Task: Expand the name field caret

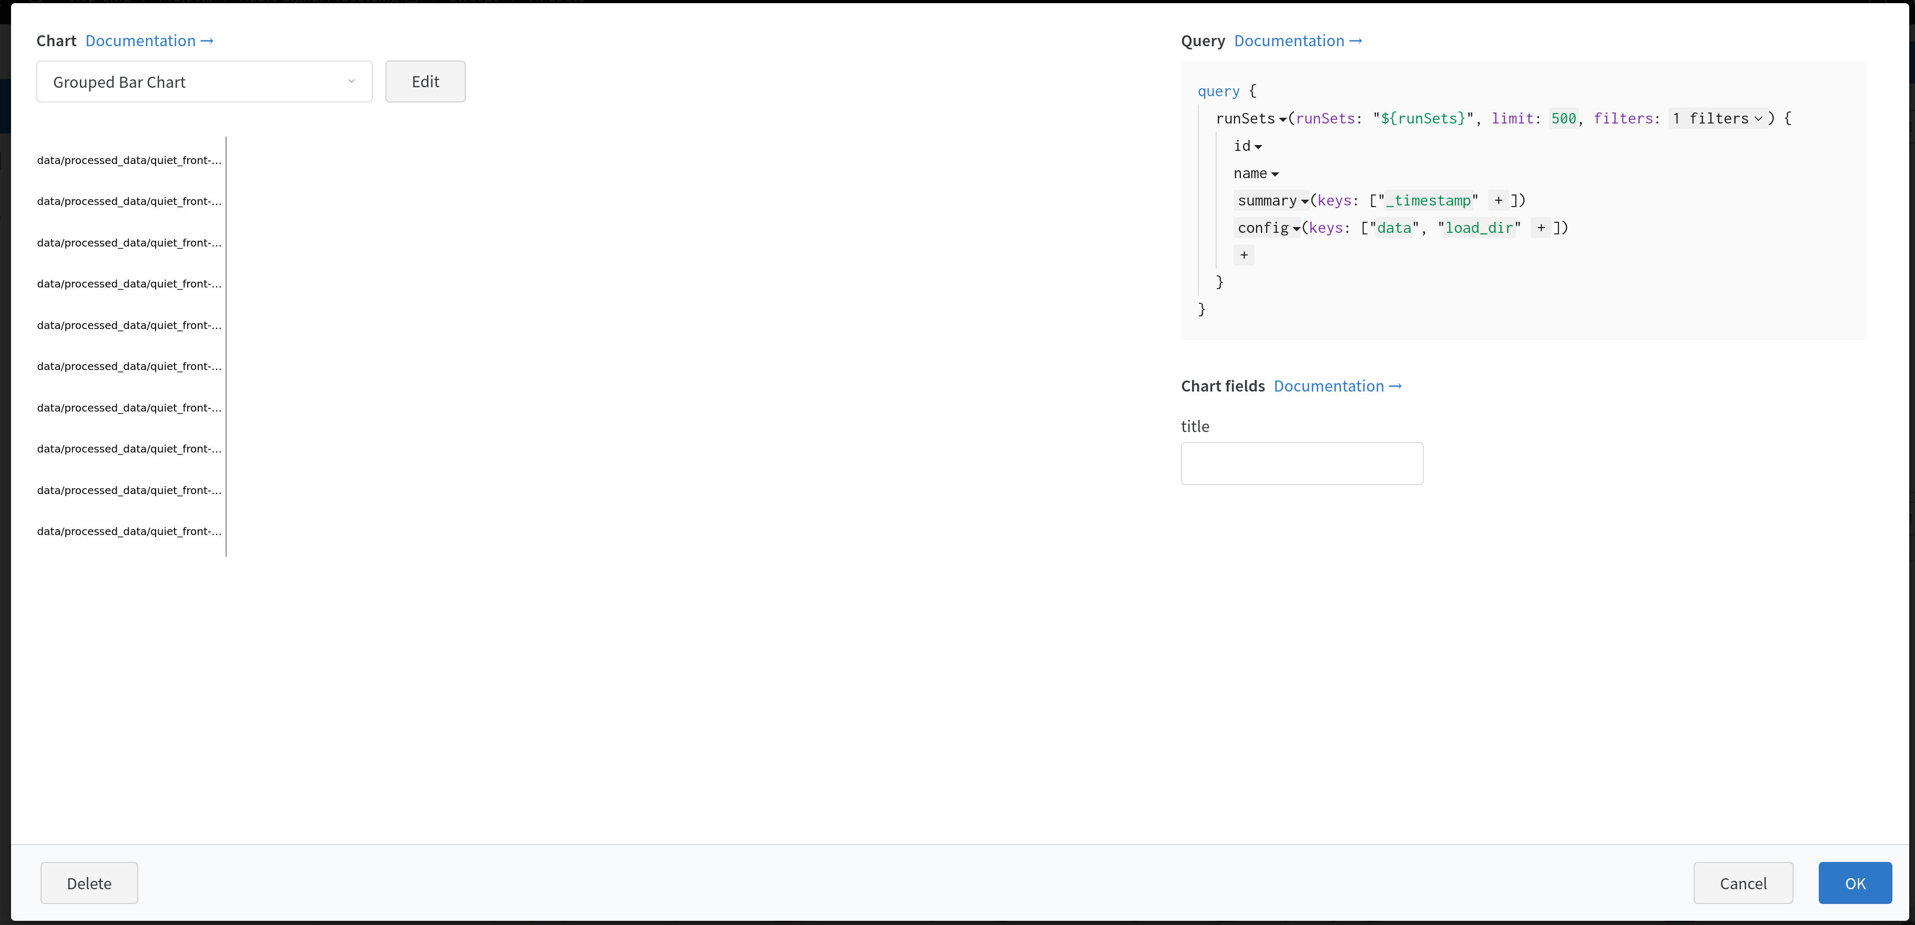Action: pos(1275,174)
